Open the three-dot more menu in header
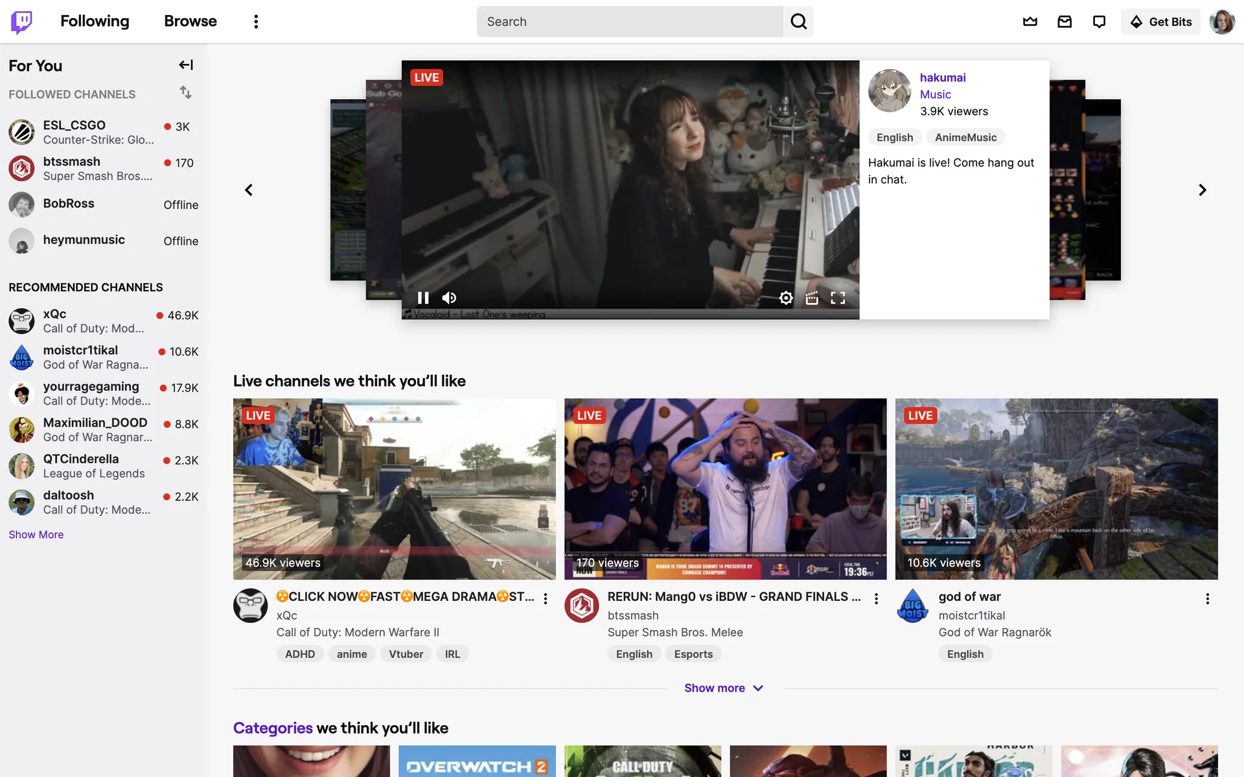Viewport: 1244px width, 777px height. click(256, 21)
